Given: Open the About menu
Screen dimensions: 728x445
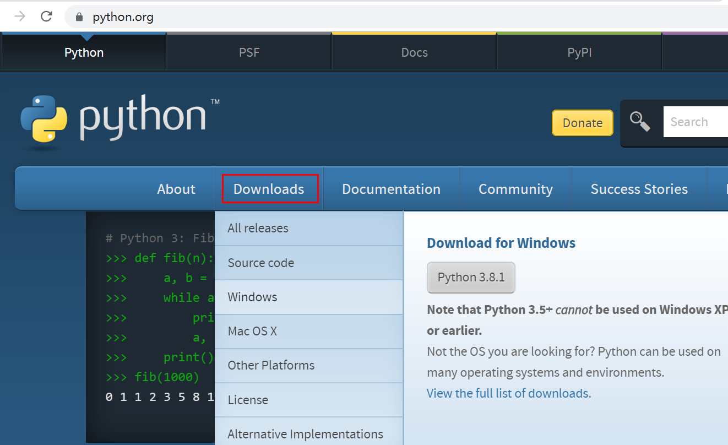Looking at the screenshot, I should (176, 189).
